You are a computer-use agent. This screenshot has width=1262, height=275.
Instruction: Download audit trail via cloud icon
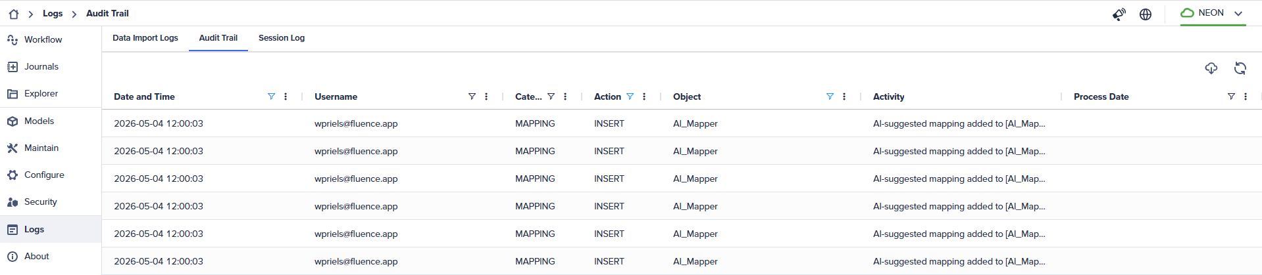click(x=1211, y=68)
